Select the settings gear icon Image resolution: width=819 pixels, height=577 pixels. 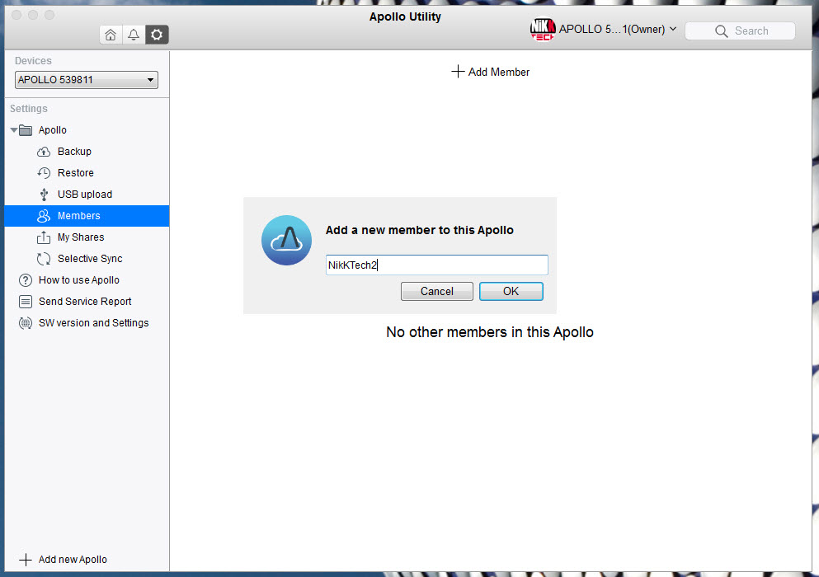(157, 35)
